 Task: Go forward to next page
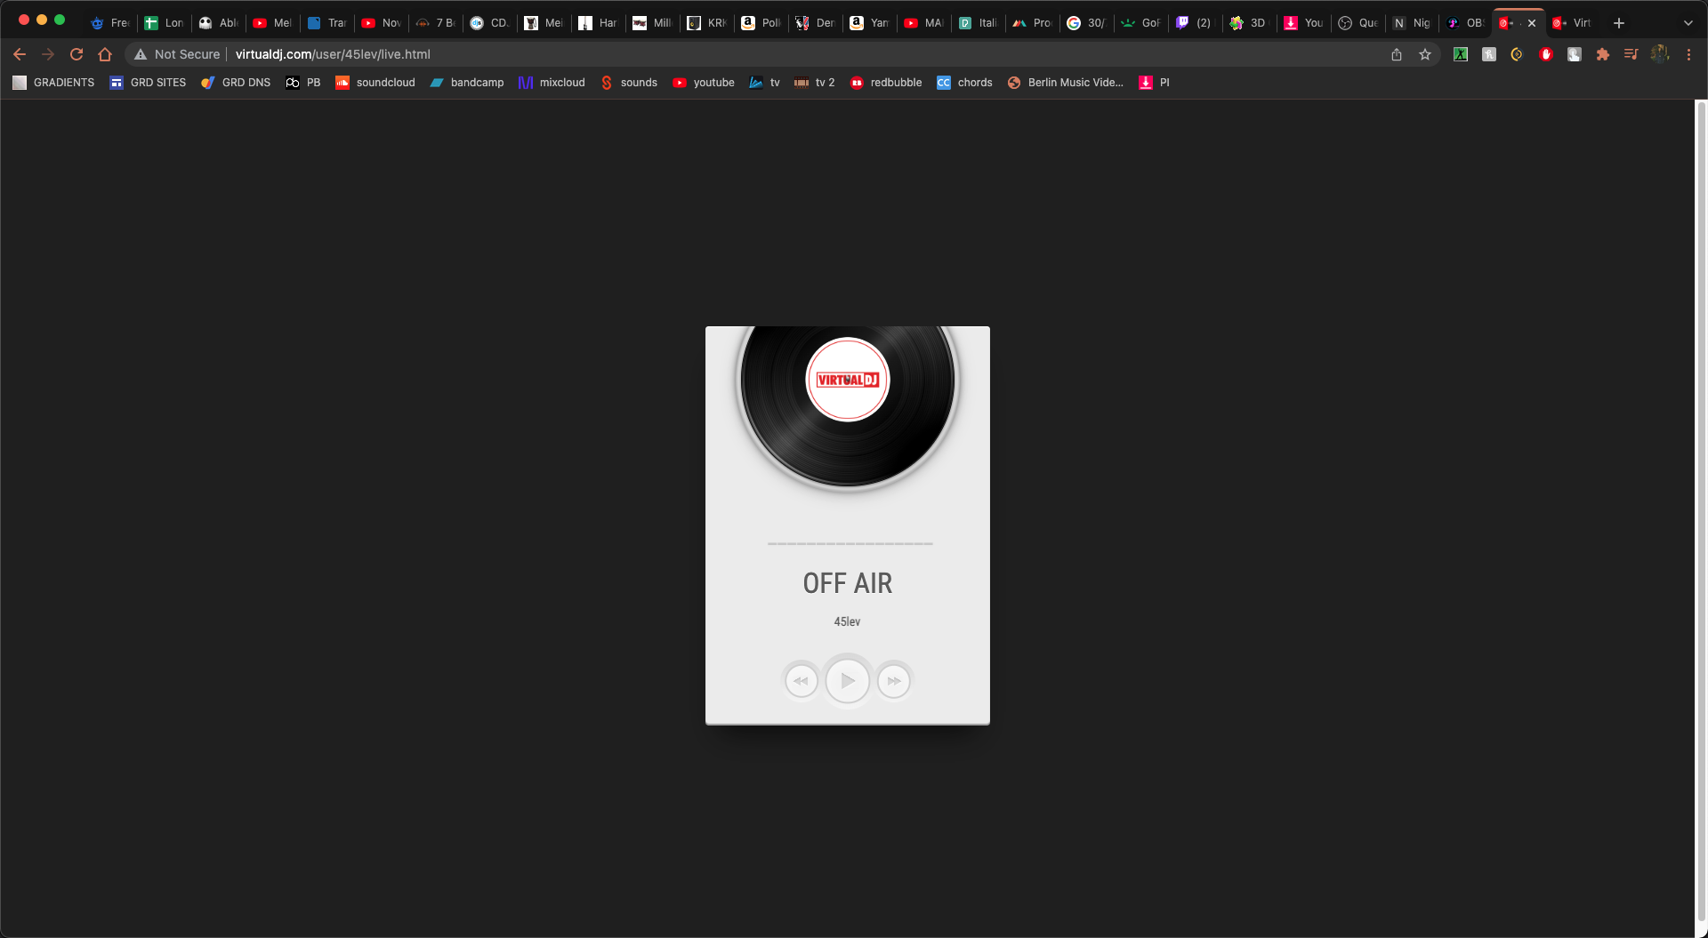(48, 54)
